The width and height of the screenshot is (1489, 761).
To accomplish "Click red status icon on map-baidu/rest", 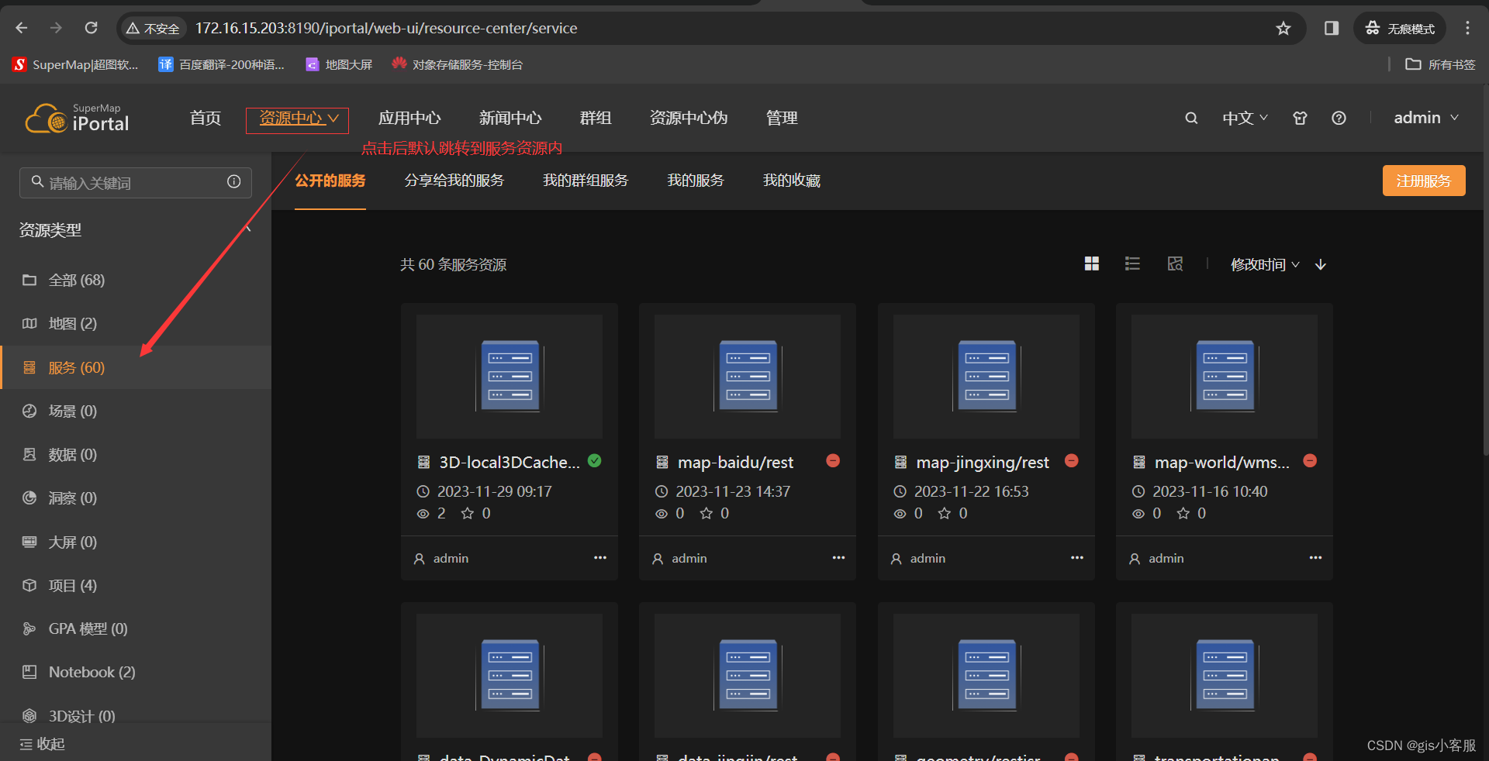I will (x=833, y=461).
